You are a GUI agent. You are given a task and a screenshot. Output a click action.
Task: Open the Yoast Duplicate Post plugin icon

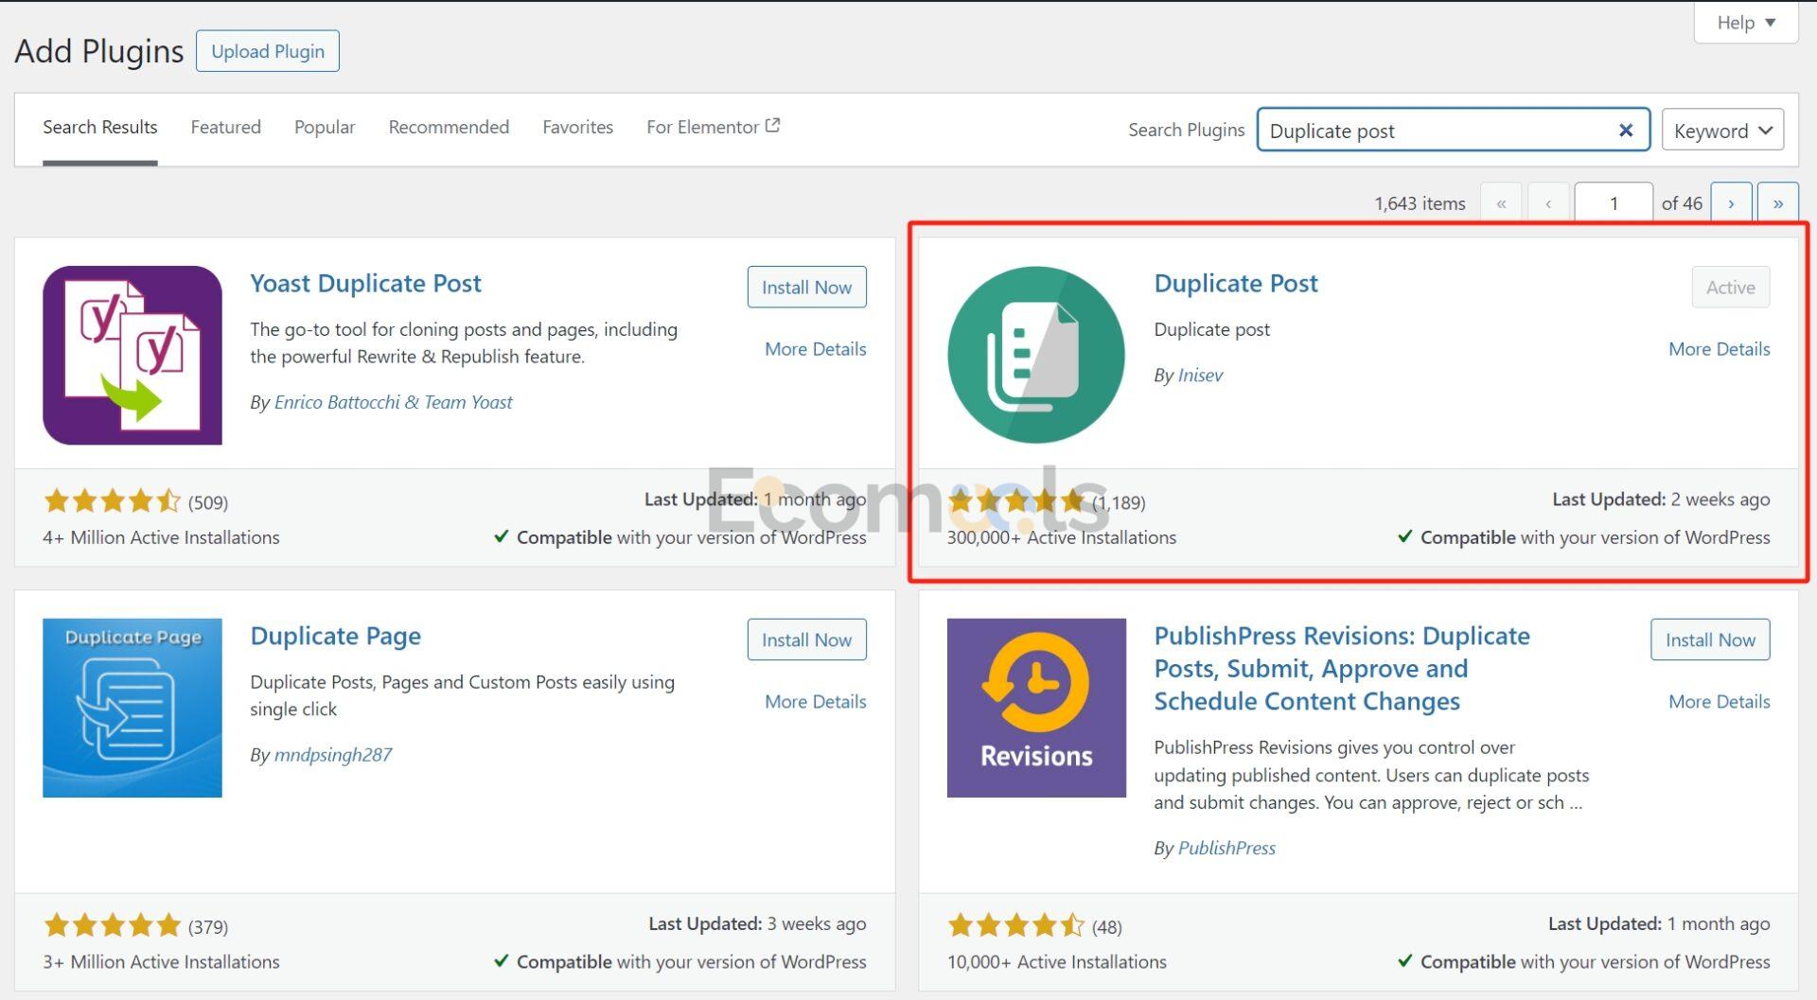point(132,355)
